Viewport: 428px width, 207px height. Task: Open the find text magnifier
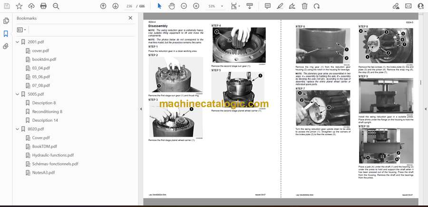(x=56, y=6)
